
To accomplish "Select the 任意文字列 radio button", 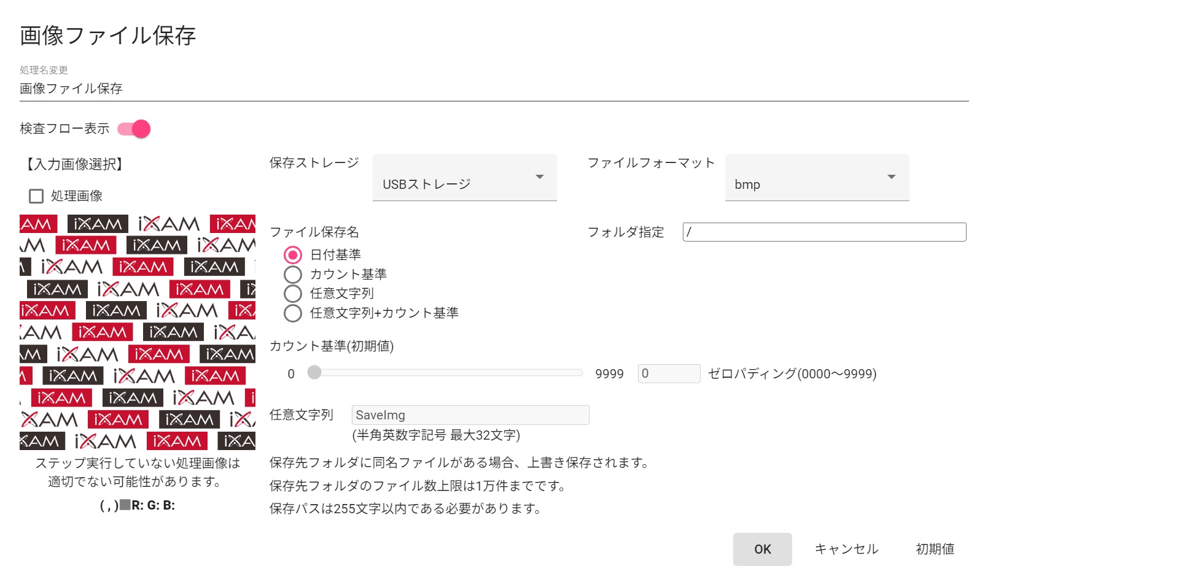I will coord(293,294).
